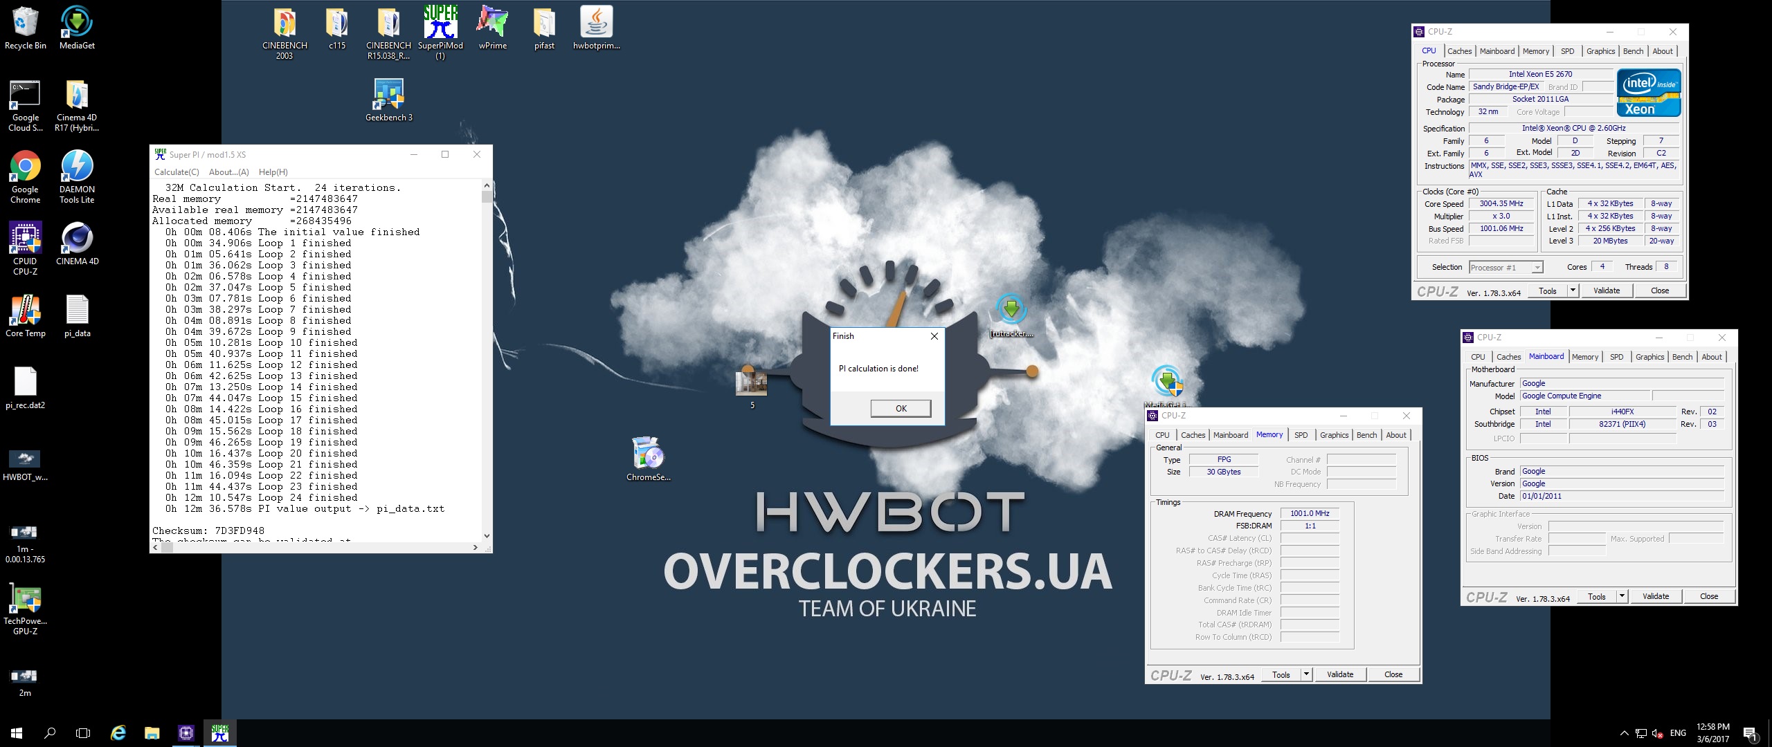Image resolution: width=1772 pixels, height=747 pixels.
Task: Open the c115 folder icon
Action: click(337, 28)
